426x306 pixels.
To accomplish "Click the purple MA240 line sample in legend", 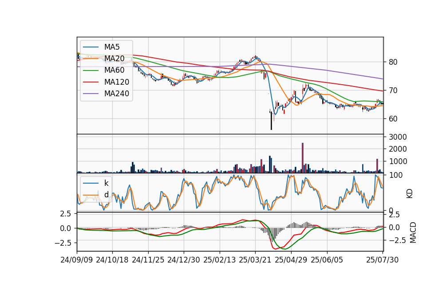I will pyautogui.click(x=91, y=94).
